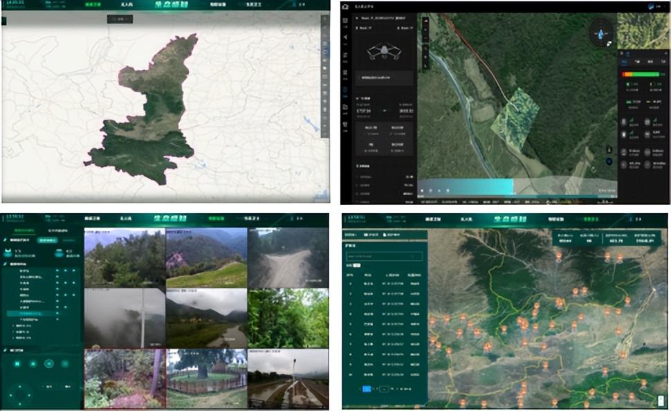Screen dimensions: 671x411
Task: Click the blue current-page button in list pagination
Action: tap(367, 389)
